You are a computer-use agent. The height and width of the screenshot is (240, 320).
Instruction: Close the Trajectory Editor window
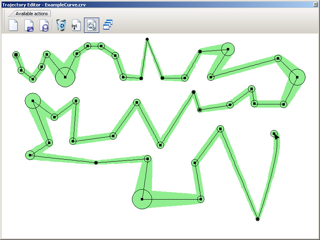pos(316,4)
